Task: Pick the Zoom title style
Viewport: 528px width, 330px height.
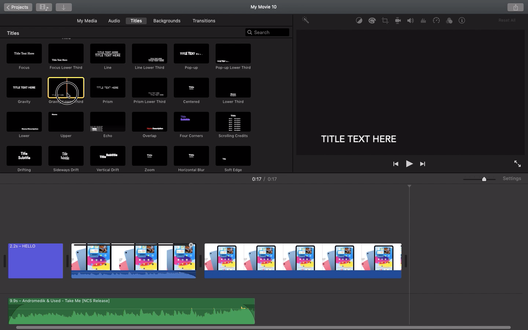Action: click(x=150, y=156)
